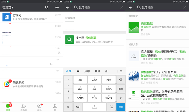Image resolution: width=189 pixels, height=112 pixels.
Task: Tap the green 搜一搜 search icon
Action: tap(70, 39)
